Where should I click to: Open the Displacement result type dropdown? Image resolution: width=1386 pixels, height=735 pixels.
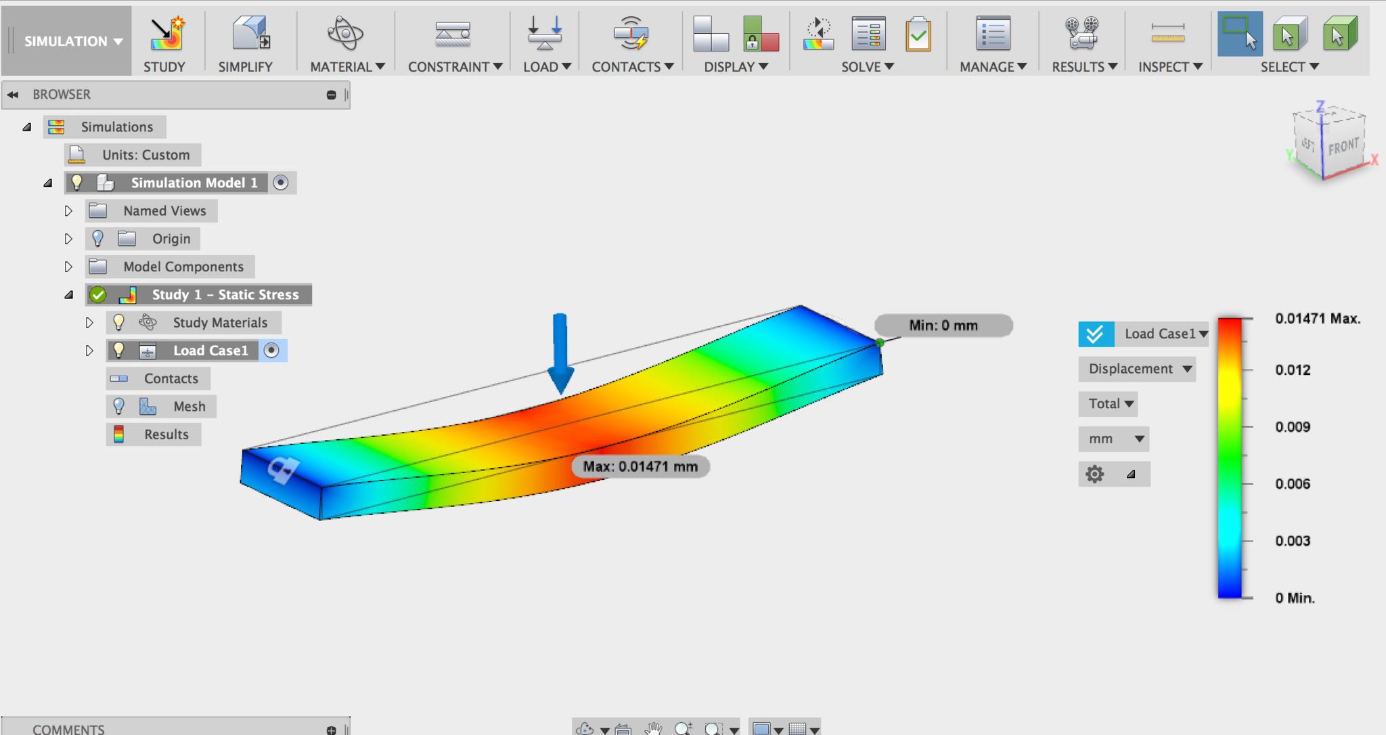coord(1138,369)
